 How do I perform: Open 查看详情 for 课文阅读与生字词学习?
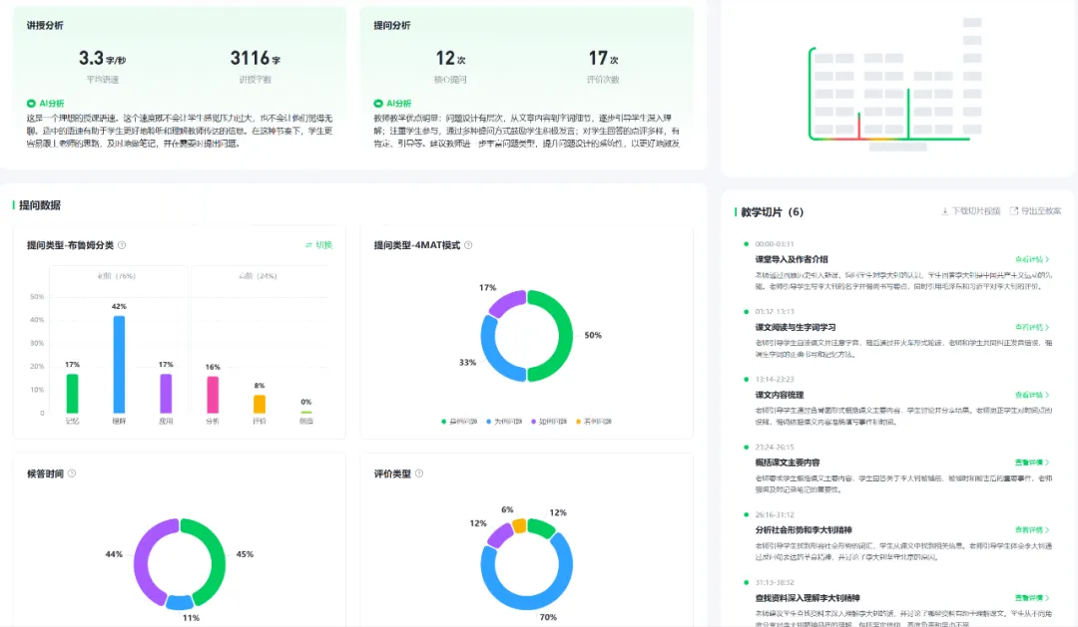1031,327
